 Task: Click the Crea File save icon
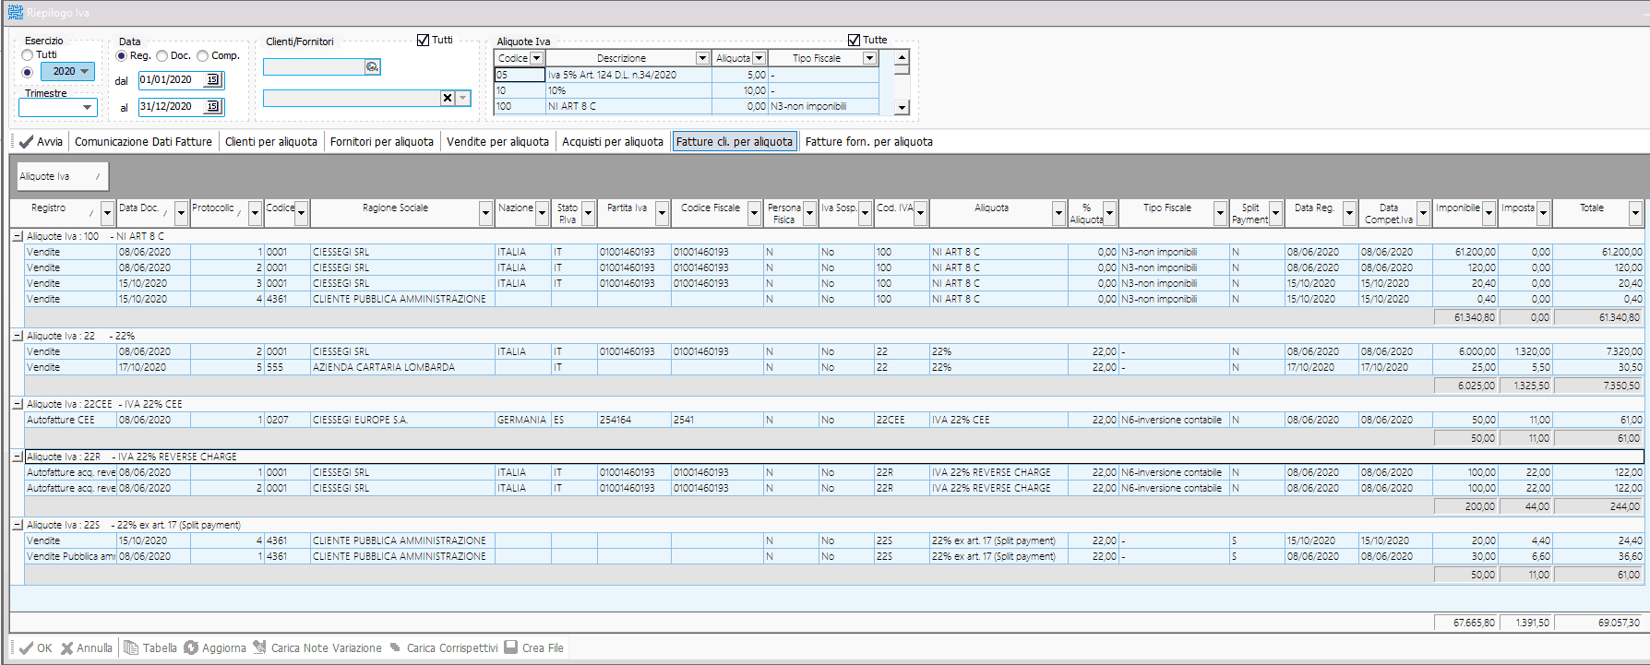pyautogui.click(x=511, y=648)
